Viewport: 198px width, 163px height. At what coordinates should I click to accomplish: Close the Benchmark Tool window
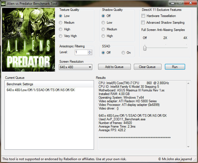[x=190, y=3]
